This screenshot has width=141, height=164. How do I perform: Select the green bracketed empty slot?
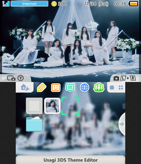click(70, 106)
